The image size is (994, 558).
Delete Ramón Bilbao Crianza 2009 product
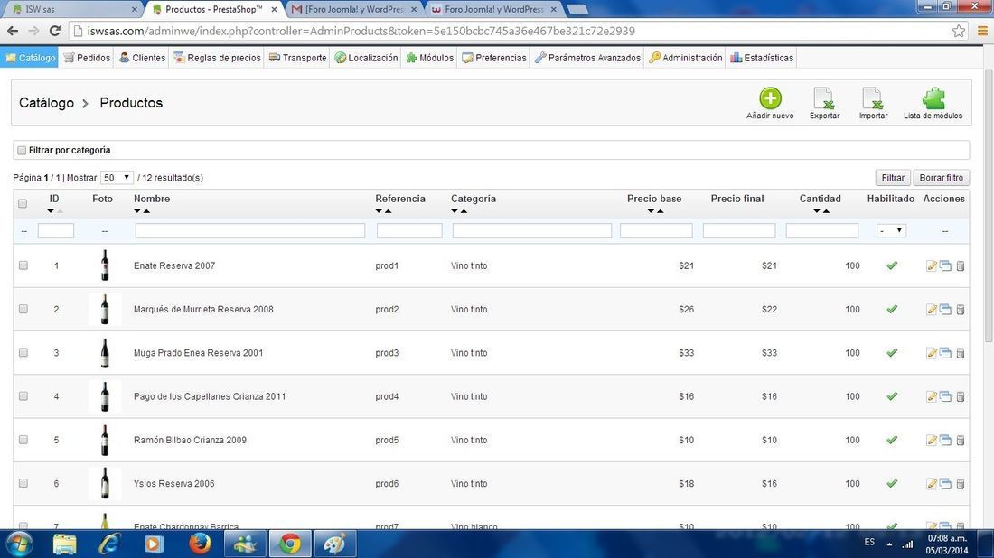tap(961, 441)
